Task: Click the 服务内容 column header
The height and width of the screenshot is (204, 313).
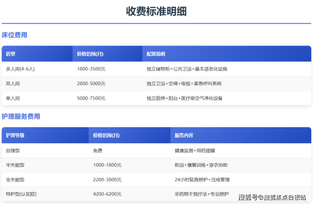Action: pyautogui.click(x=184, y=136)
